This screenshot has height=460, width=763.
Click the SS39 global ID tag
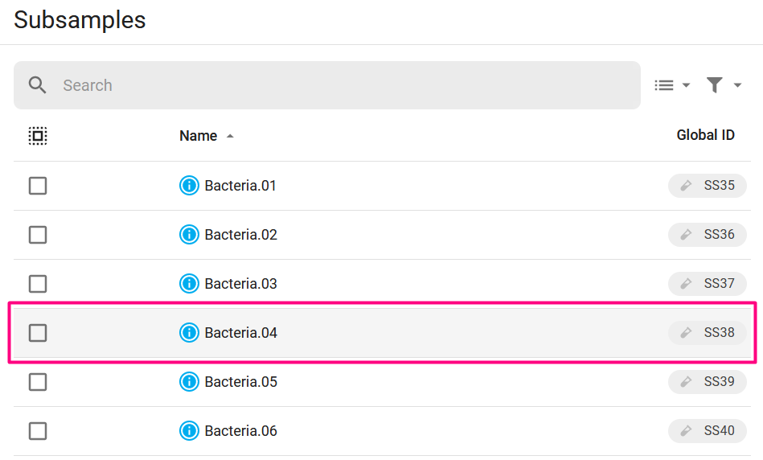coord(707,382)
